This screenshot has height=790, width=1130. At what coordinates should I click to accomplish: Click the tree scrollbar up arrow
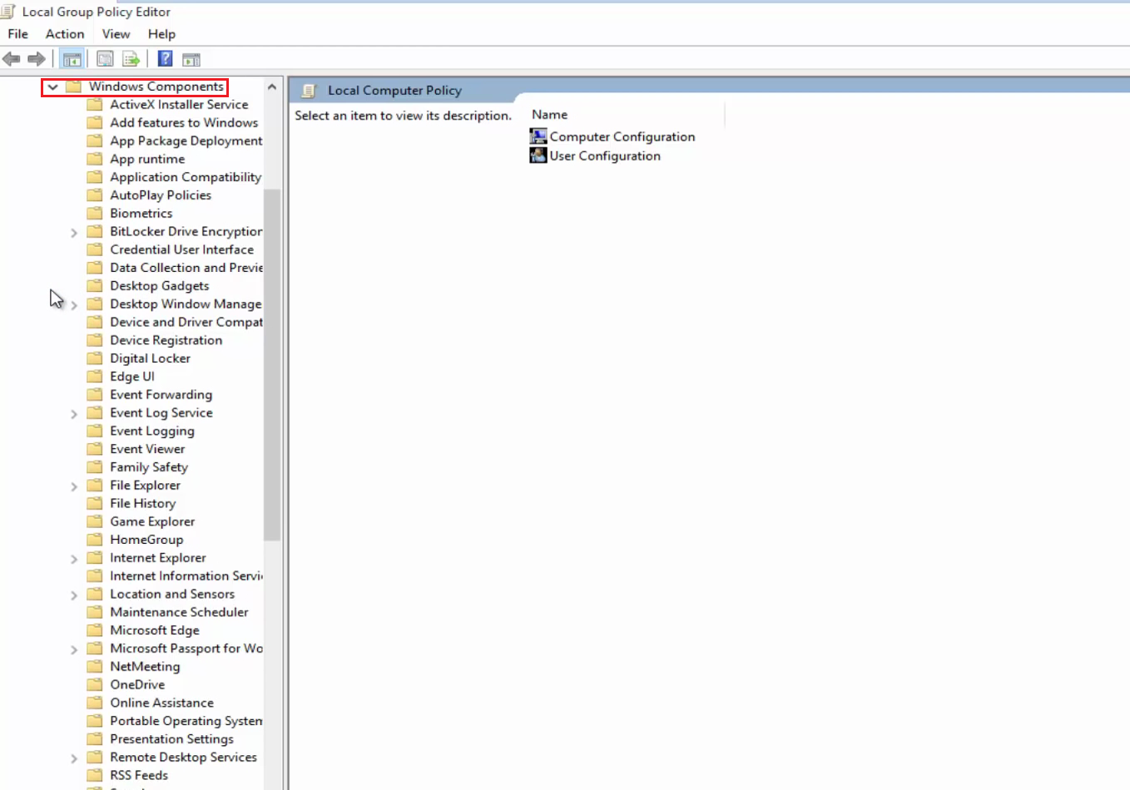click(272, 86)
